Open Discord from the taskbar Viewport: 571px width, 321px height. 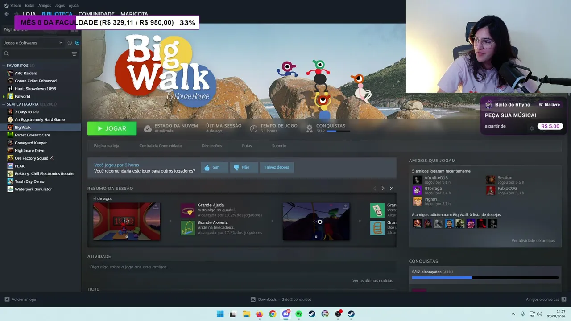tap(286, 314)
